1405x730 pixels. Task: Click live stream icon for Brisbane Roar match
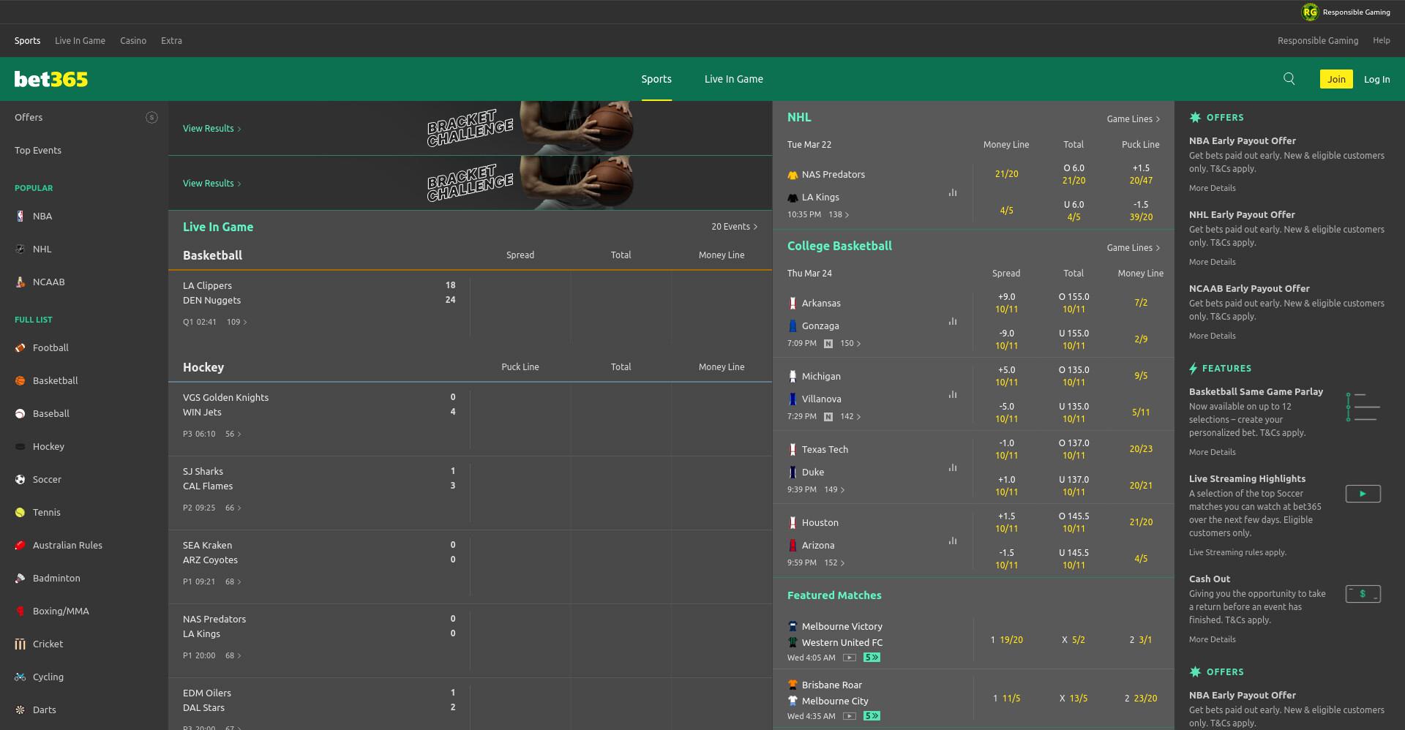(850, 716)
